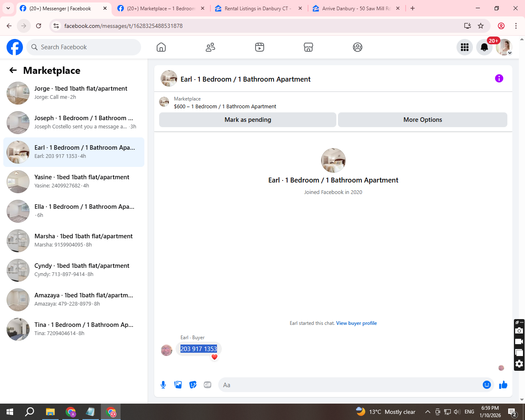Screen dimensions: 525x420
Task: Choose a GIF icon
Action: pyautogui.click(x=208, y=385)
